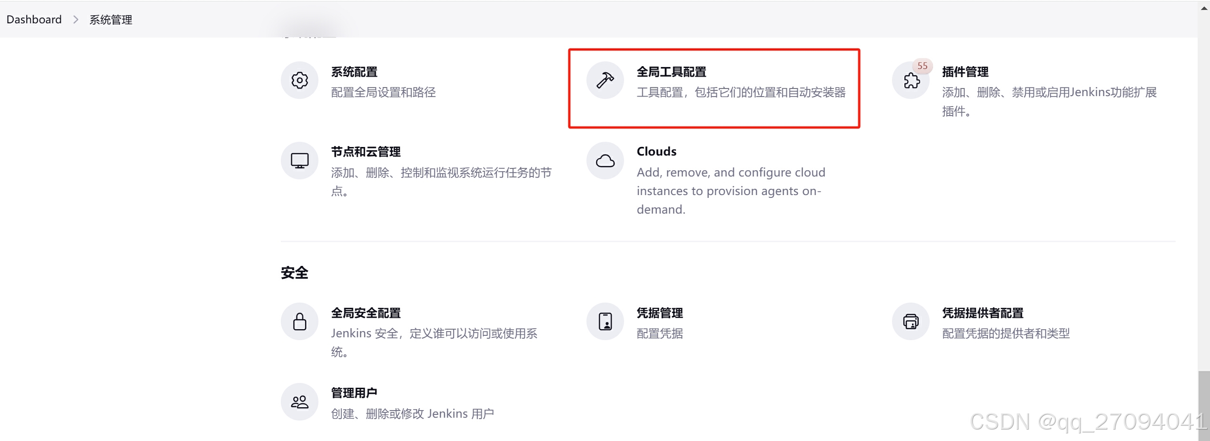Viewport: 1210px width, 441px height.
Task: Select the cloud icon for Clouds
Action: tap(605, 160)
